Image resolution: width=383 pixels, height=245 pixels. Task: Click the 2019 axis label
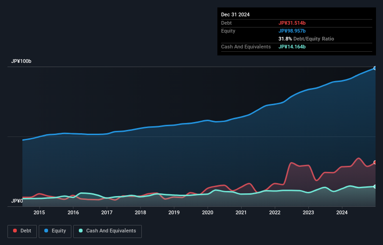click(174, 212)
